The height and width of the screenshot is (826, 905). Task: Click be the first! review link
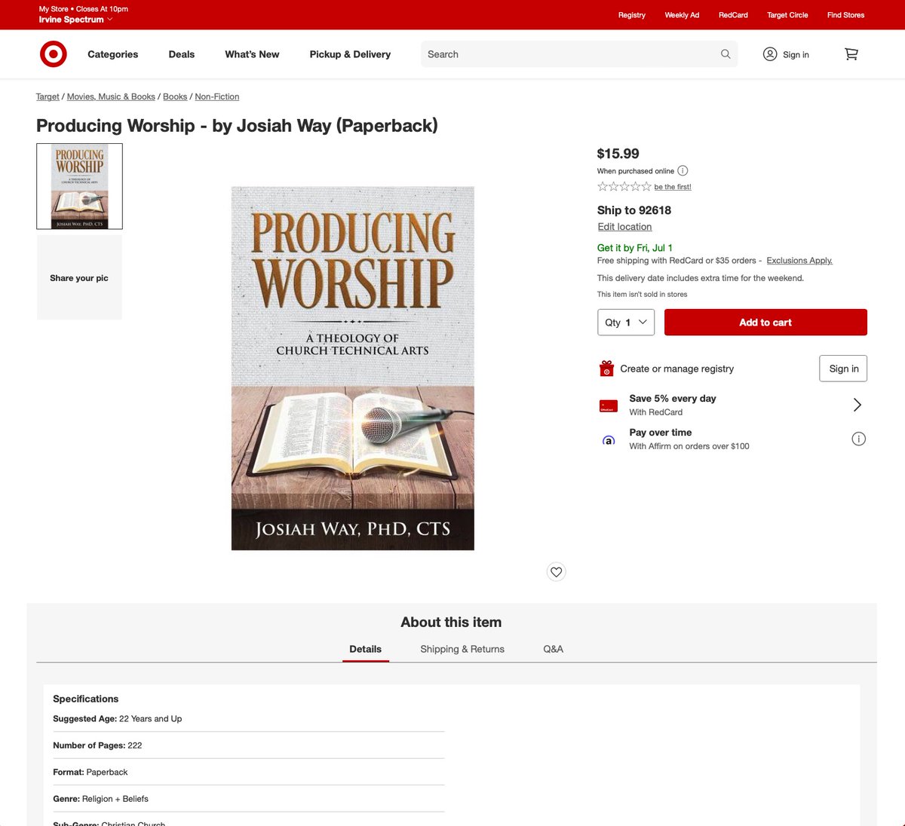click(x=673, y=187)
